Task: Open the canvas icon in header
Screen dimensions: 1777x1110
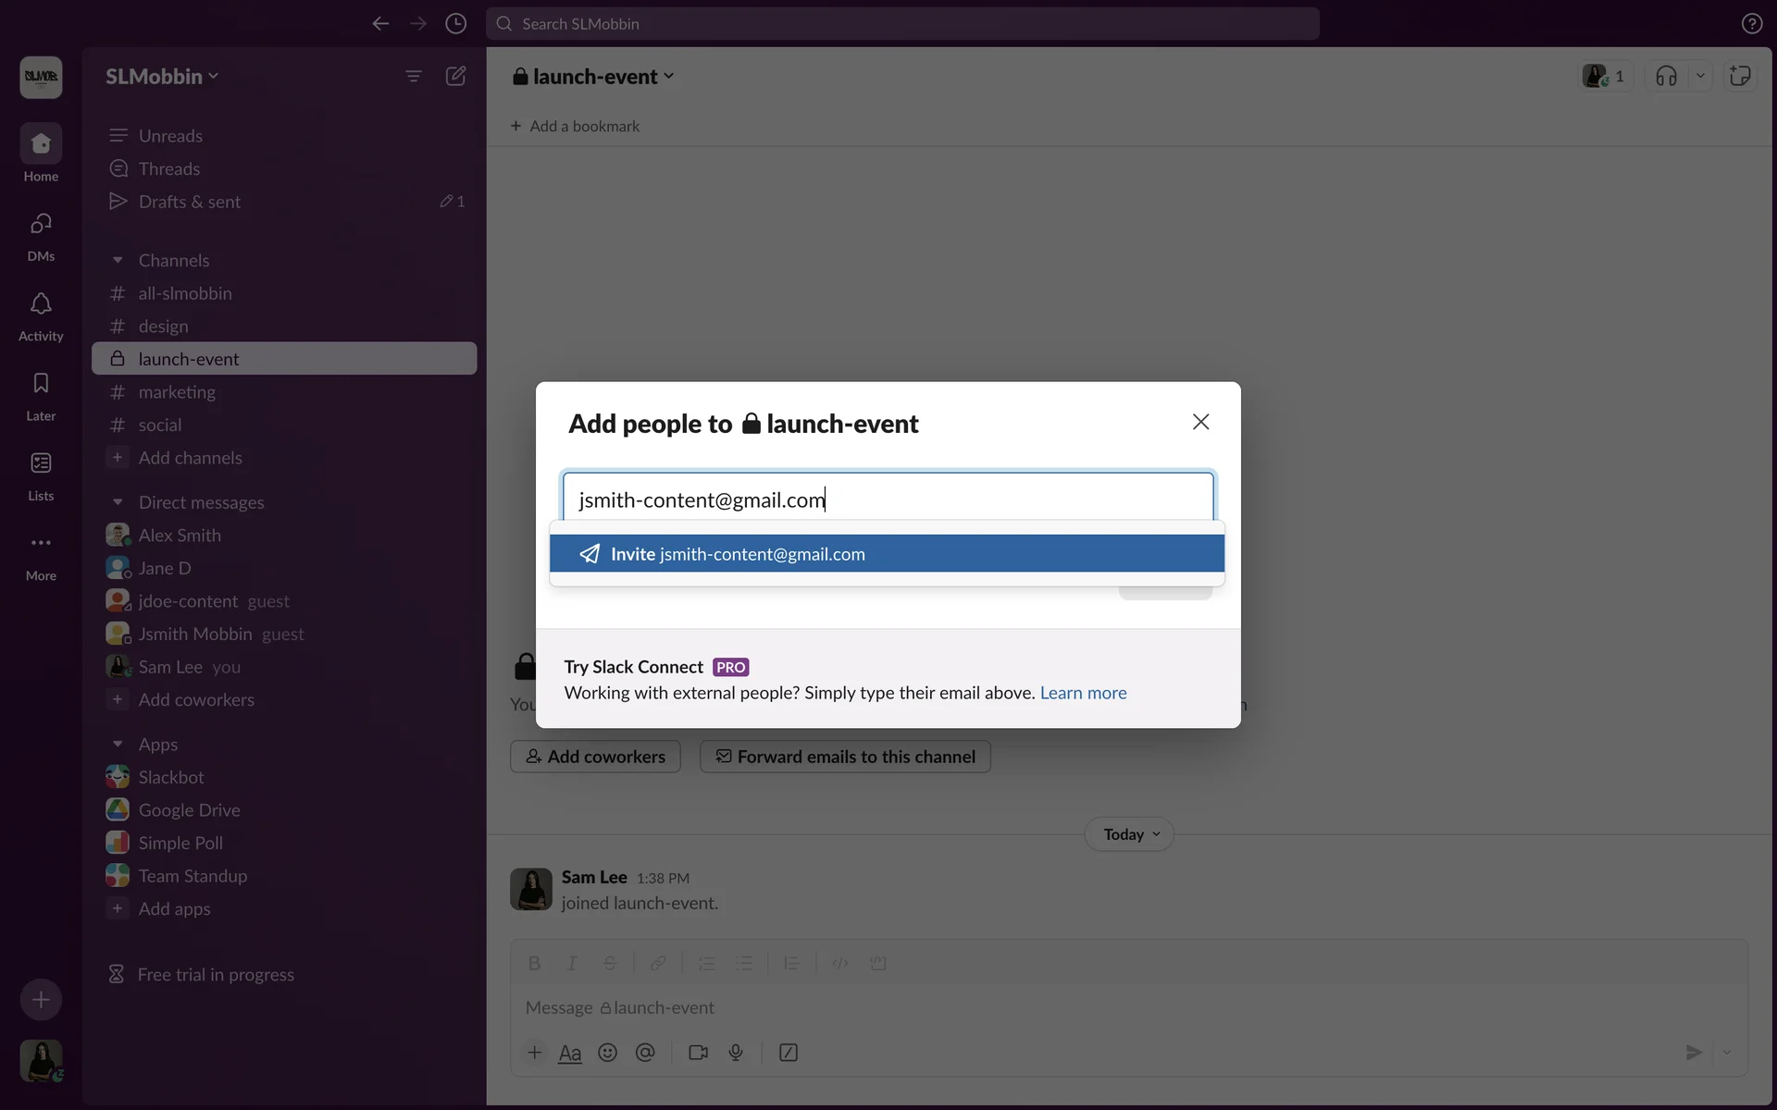Action: click(1740, 76)
